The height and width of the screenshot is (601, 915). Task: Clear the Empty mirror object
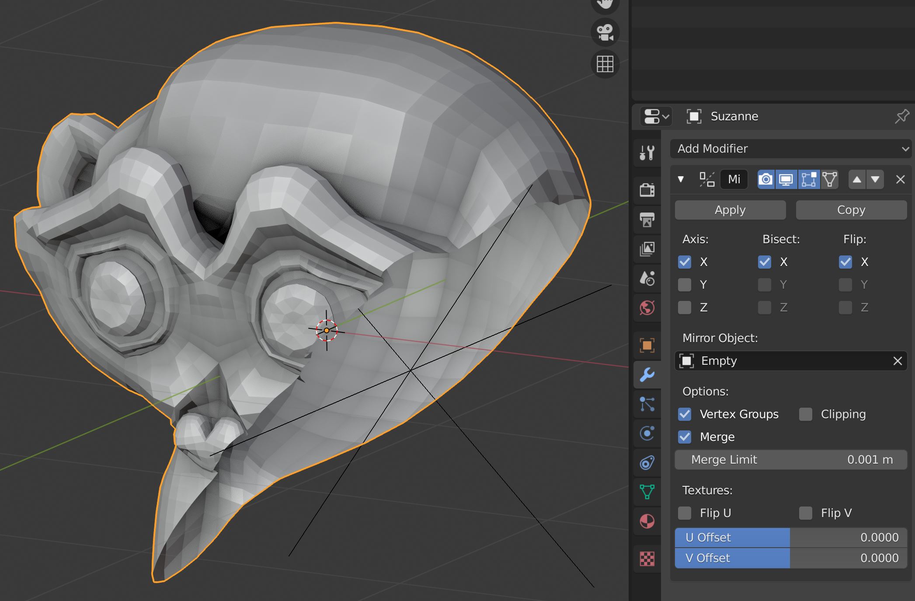coord(898,361)
